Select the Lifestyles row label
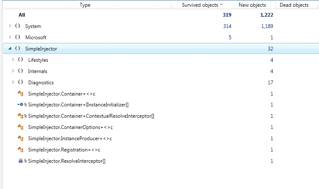Screen dimensions: 319x189 (38, 60)
